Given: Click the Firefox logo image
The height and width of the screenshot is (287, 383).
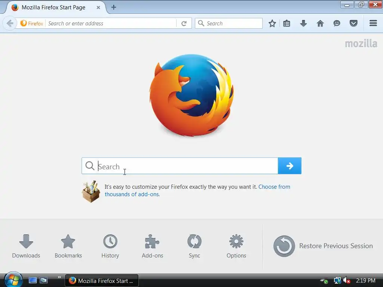Looking at the screenshot, I should (x=191, y=95).
